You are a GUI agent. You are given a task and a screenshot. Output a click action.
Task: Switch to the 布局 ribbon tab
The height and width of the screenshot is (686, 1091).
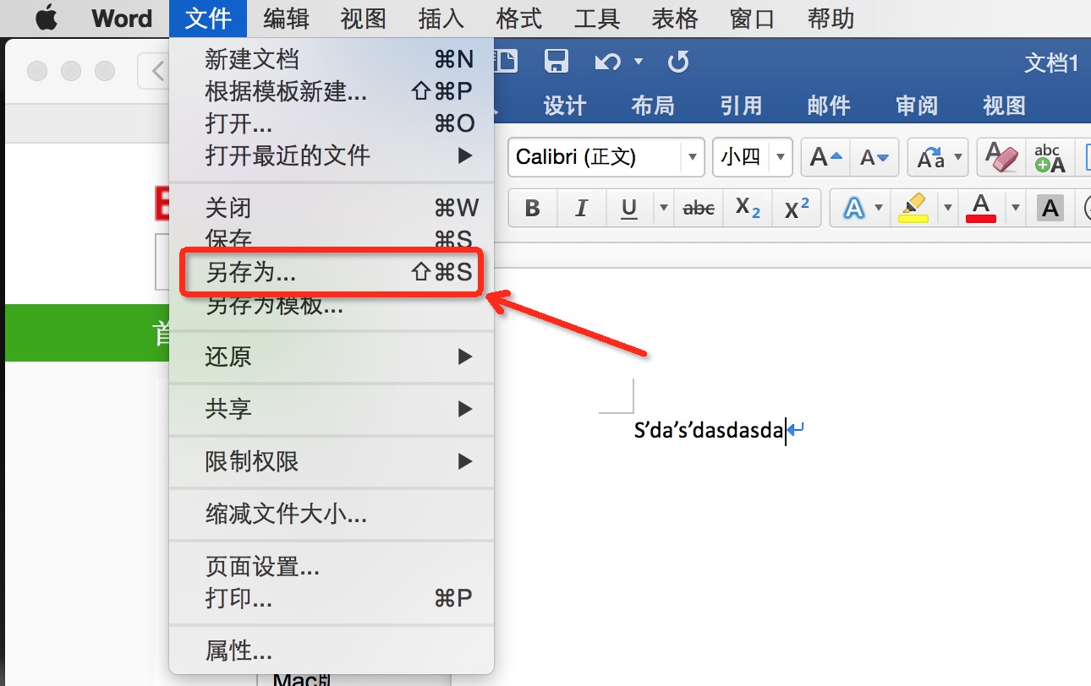point(653,106)
